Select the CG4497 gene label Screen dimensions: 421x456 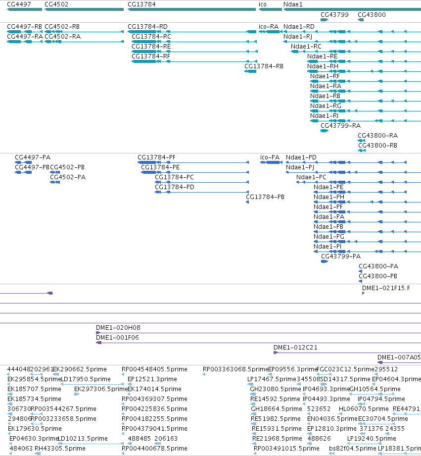[x=19, y=4]
